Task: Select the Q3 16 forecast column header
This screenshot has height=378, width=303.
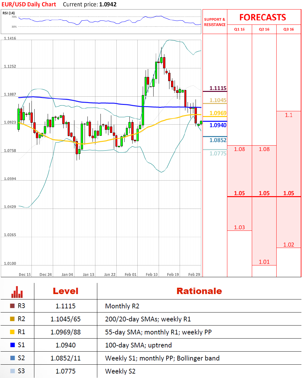Action: click(x=289, y=29)
